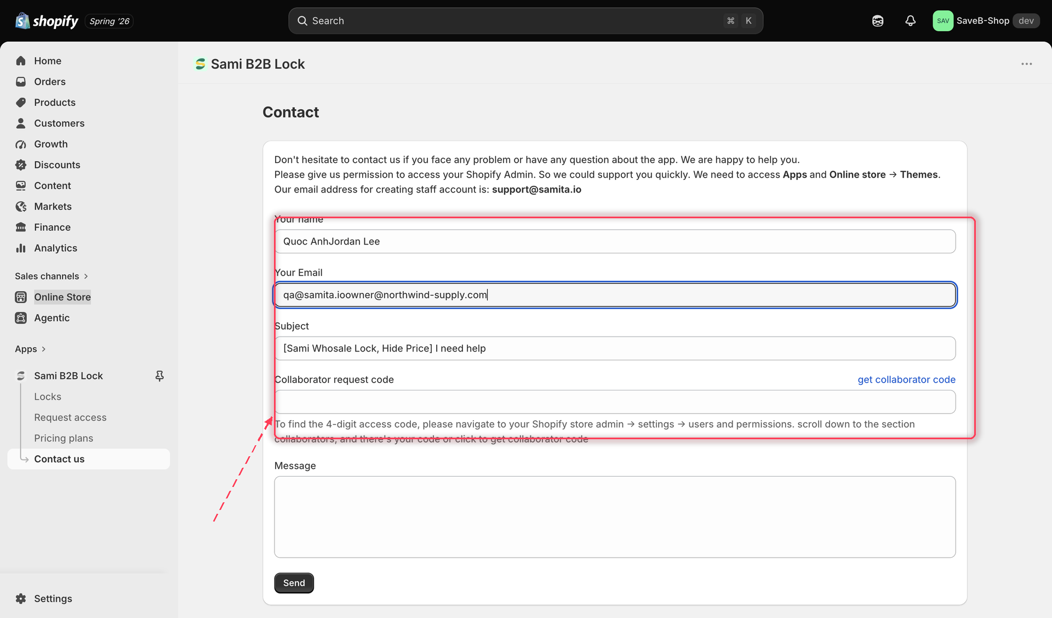
Task: Expand the Sales channels section
Action: point(52,276)
